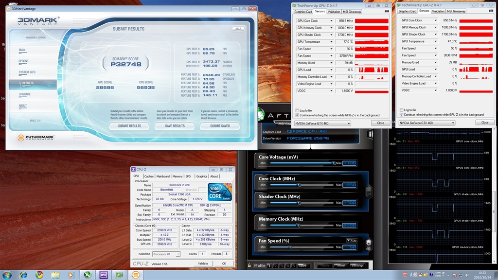Open the Graphics Card tab in GPU-Z
This screenshot has height=280, width=498.
pyautogui.click(x=303, y=12)
